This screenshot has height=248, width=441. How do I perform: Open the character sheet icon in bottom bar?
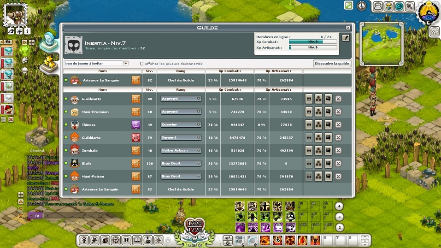pos(84,240)
